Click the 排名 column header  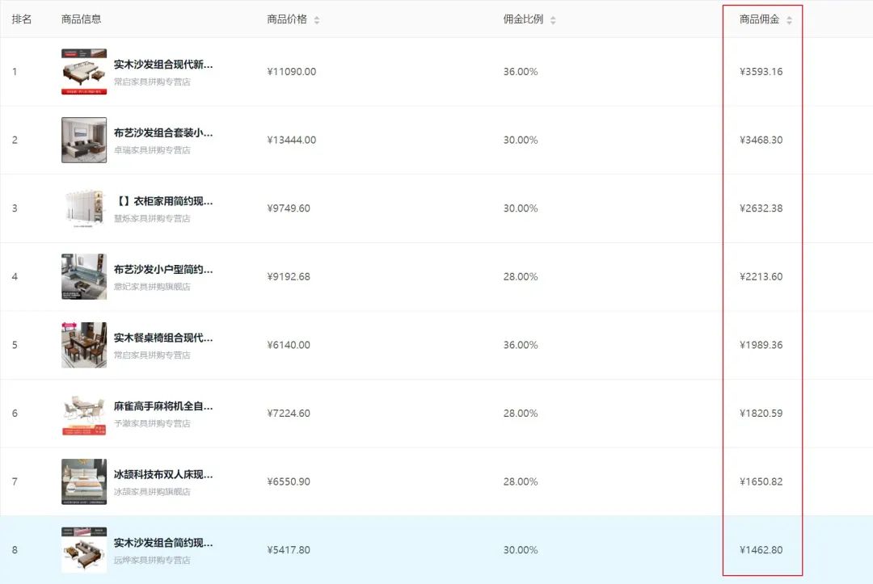pos(23,19)
